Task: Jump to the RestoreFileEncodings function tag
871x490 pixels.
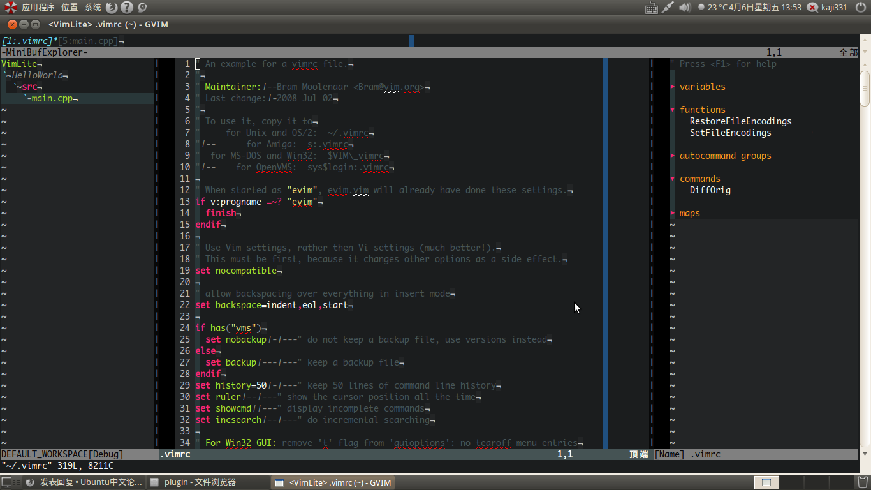Action: [741, 121]
